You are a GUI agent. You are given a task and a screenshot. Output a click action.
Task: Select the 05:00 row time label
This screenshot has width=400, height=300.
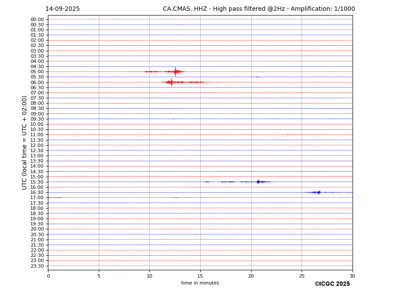37,72
